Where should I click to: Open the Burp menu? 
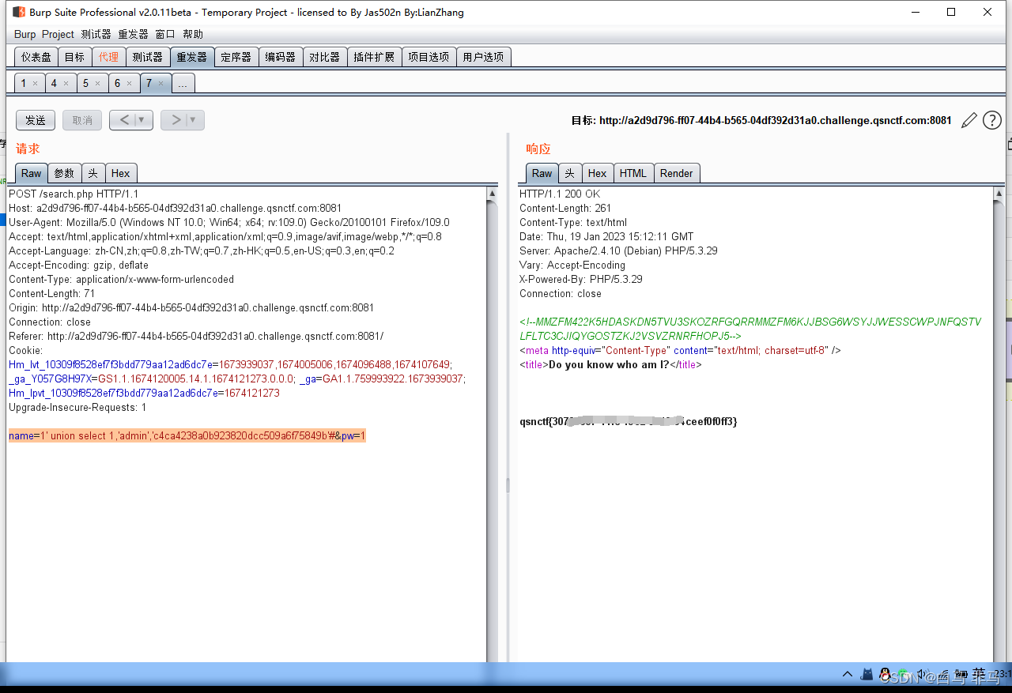tap(25, 34)
